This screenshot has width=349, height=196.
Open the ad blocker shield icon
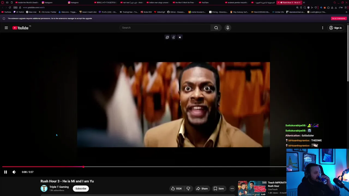tap(308, 8)
